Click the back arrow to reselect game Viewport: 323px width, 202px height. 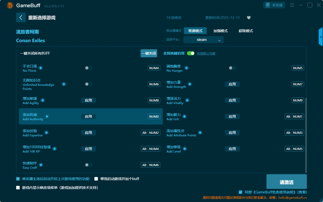tap(21, 17)
